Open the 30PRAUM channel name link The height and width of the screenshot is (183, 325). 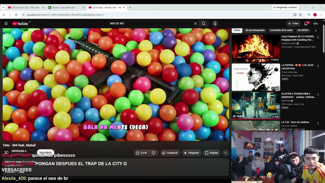pyautogui.click(x=18, y=151)
